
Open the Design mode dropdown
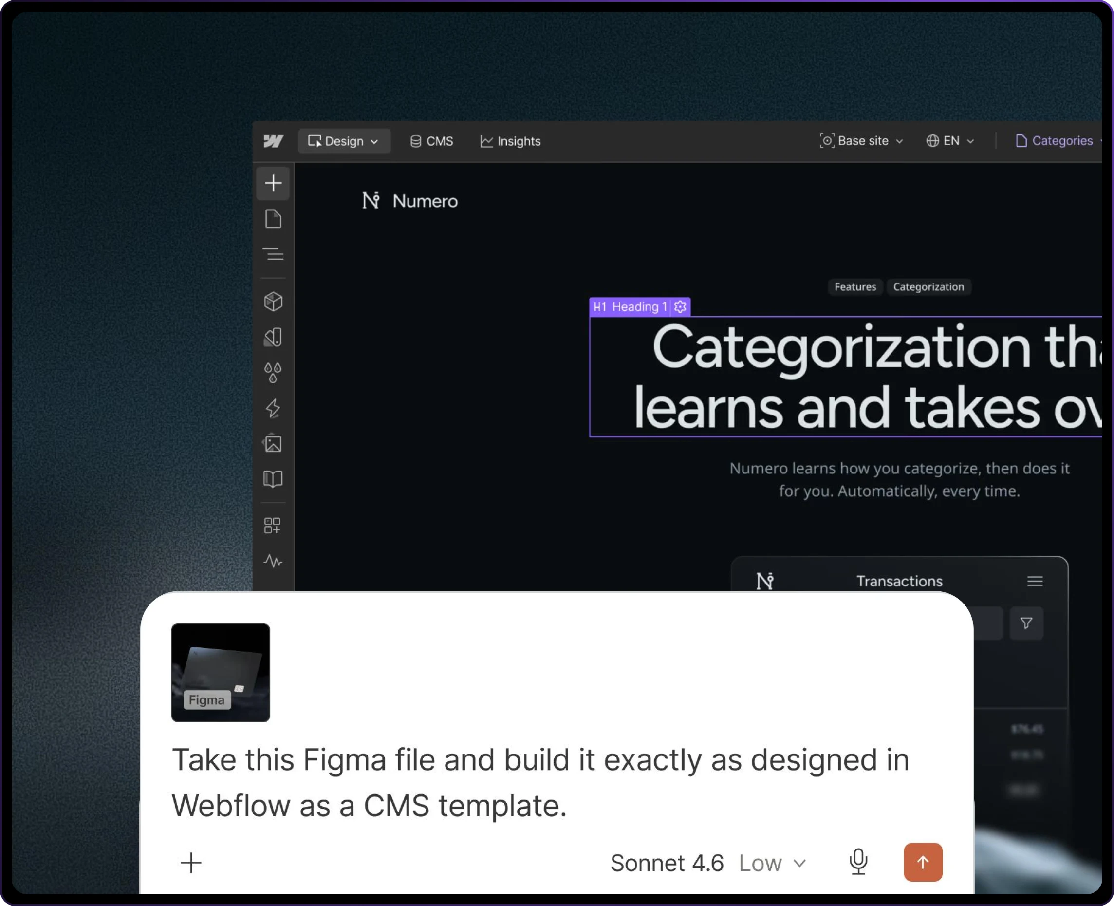tap(344, 141)
